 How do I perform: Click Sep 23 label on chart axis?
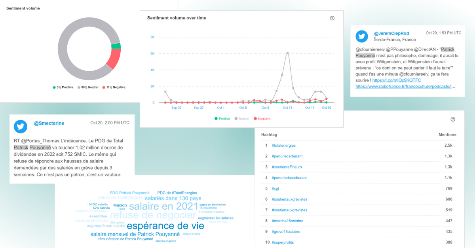(x=177, y=108)
